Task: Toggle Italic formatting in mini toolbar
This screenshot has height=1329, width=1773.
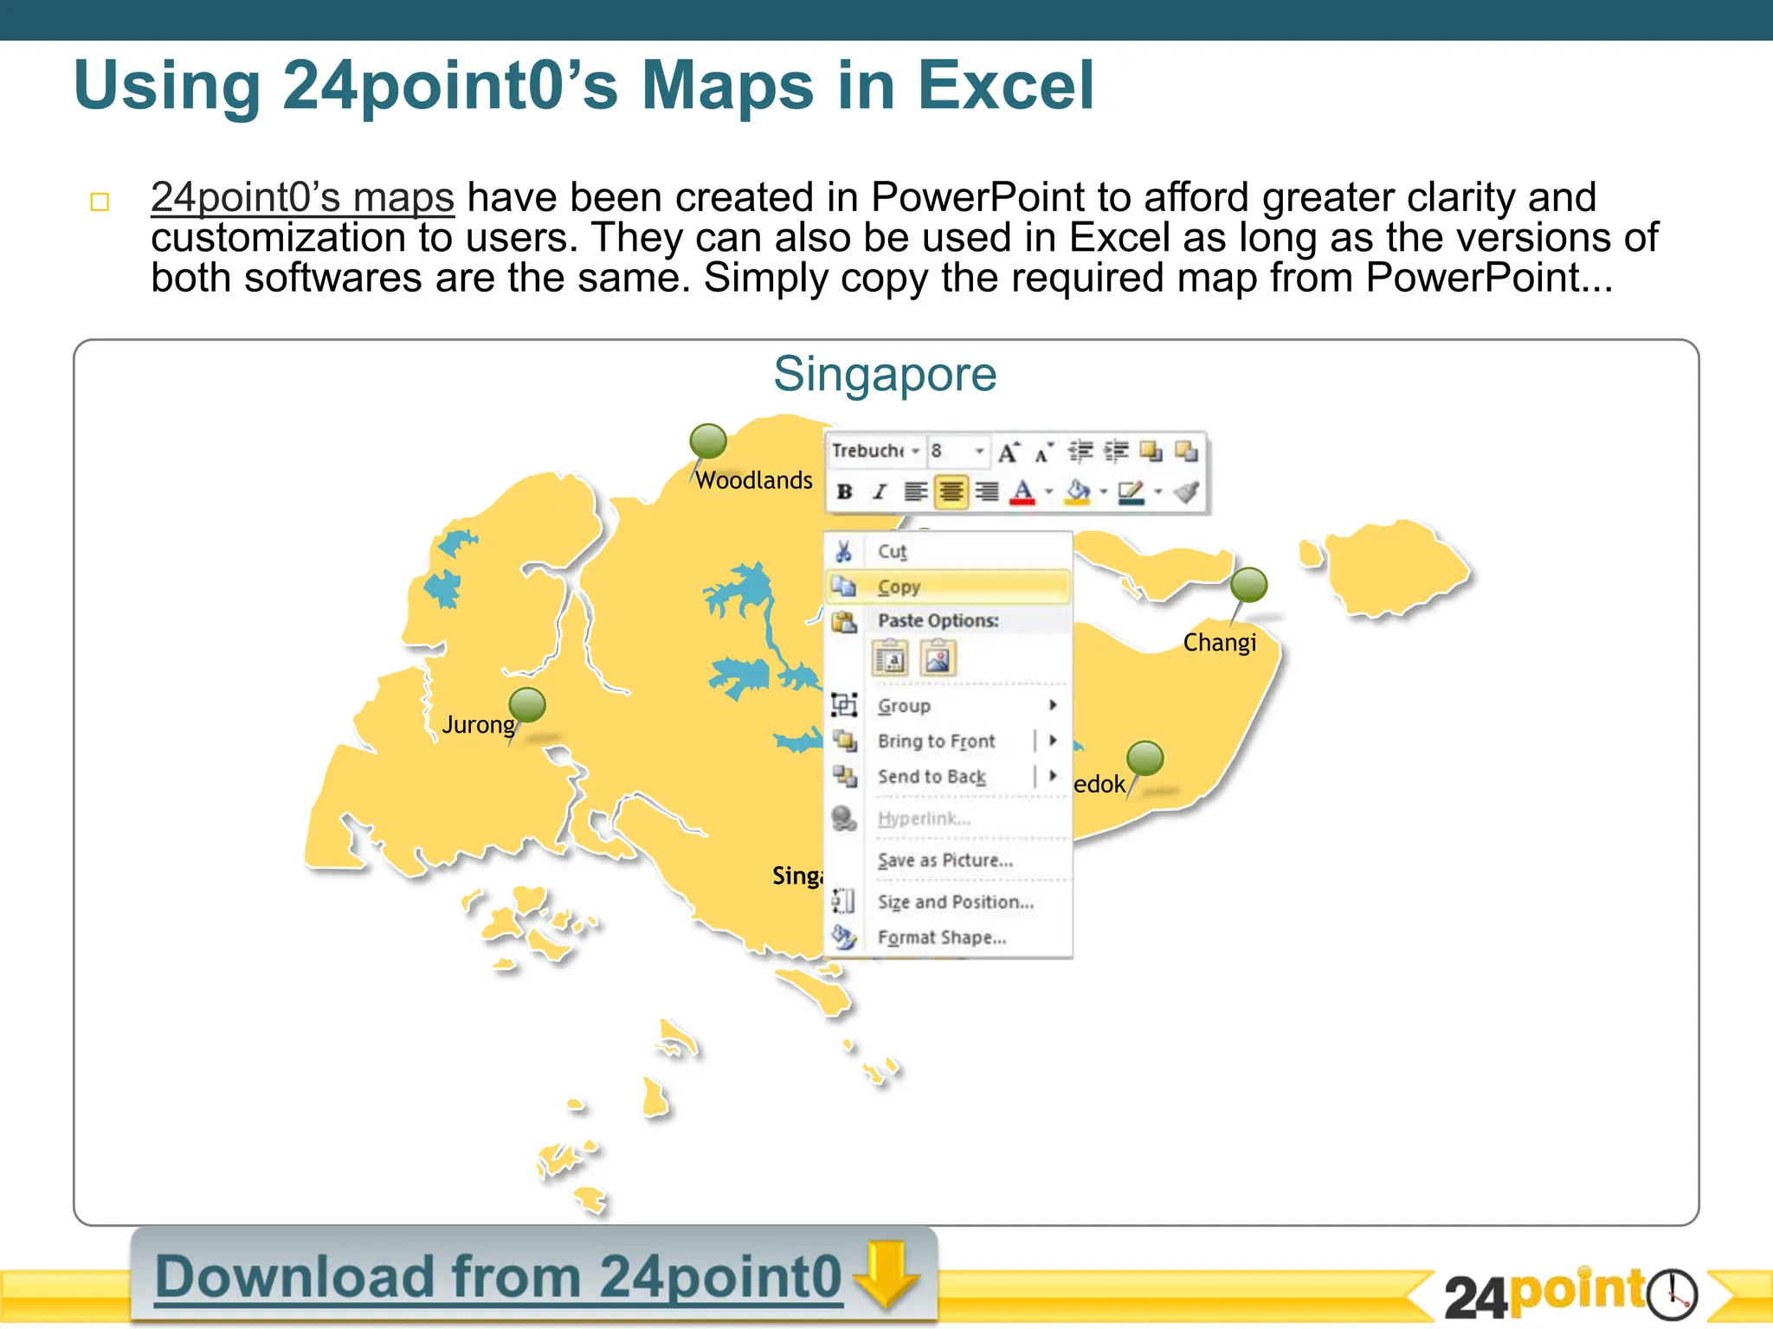Action: [880, 492]
